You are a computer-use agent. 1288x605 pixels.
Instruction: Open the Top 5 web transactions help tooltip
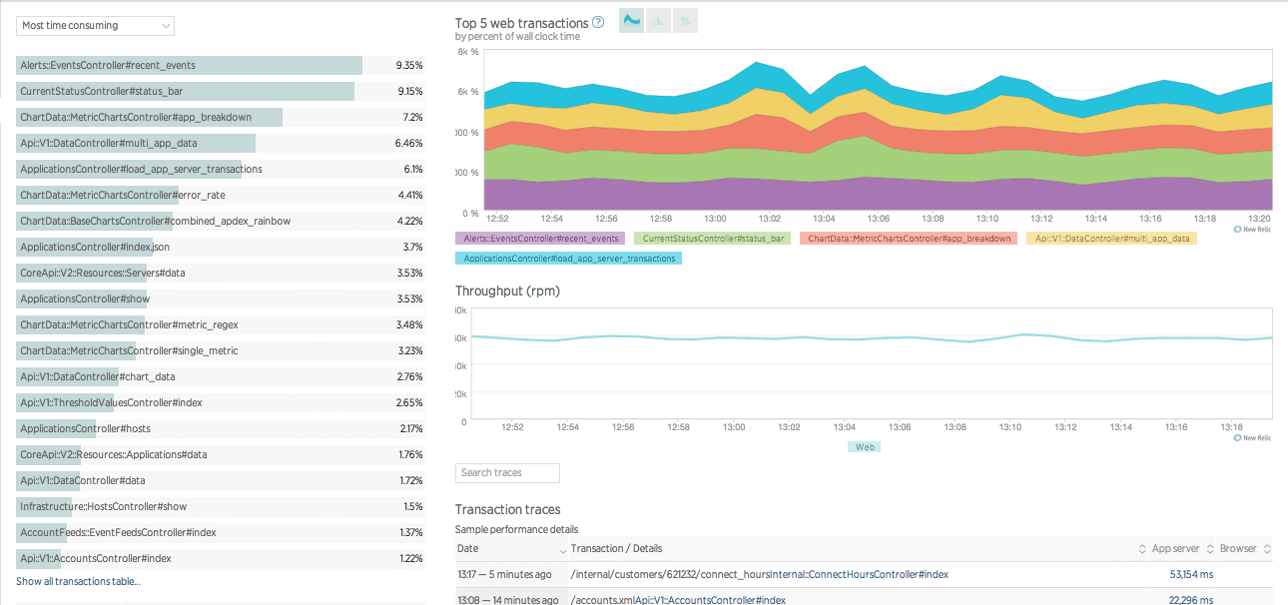point(597,21)
